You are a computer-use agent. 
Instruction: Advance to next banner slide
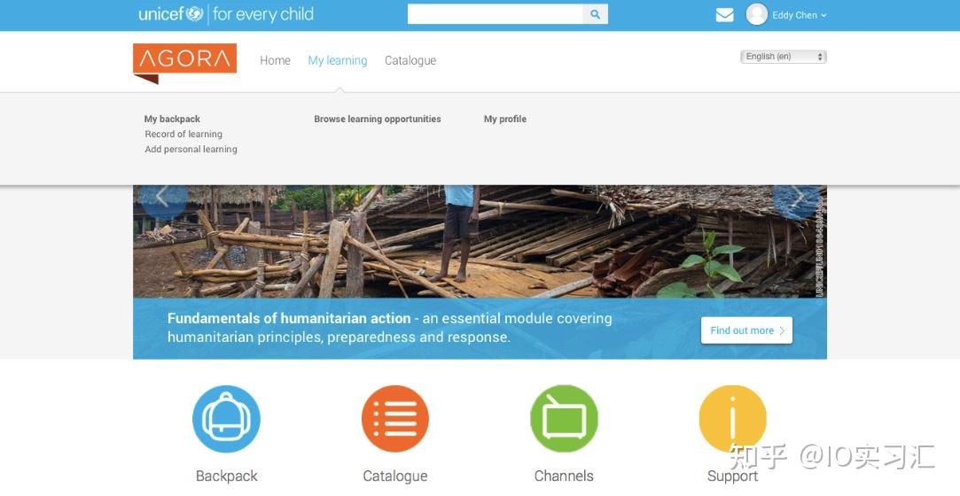(x=796, y=197)
